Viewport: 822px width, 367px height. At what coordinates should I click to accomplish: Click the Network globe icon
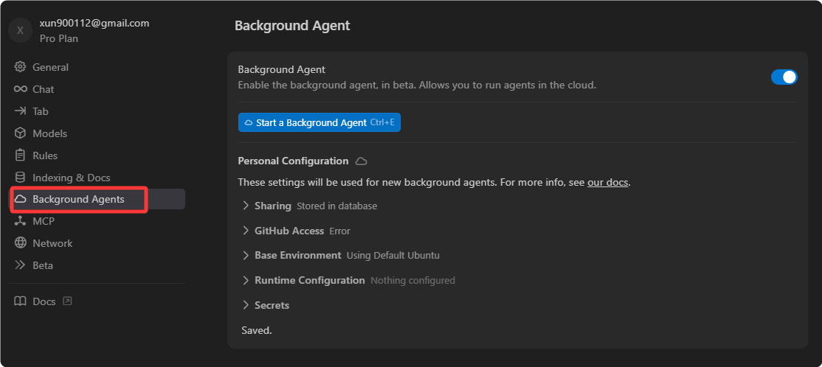[x=20, y=243]
